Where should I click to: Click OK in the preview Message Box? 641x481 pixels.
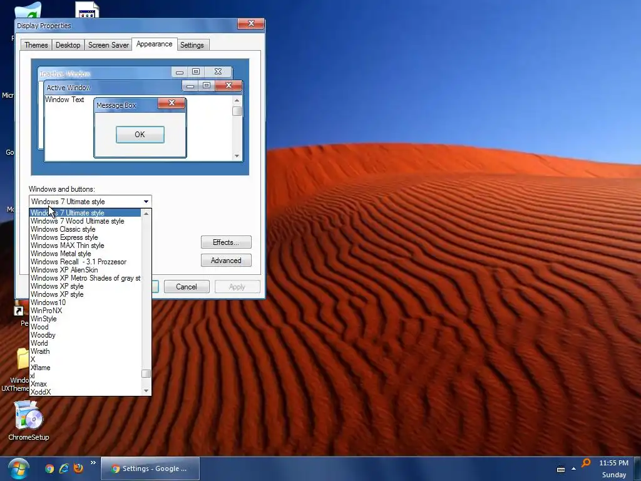pyautogui.click(x=140, y=135)
